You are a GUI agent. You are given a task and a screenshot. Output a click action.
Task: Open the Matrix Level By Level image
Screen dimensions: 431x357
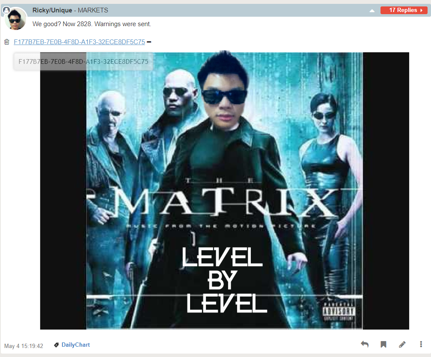coord(225,191)
